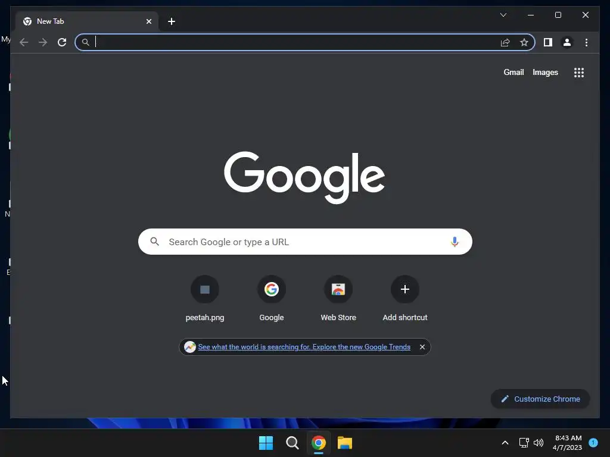The image size is (610, 457).
Task: Open the Google shortcut tile
Action: click(272, 299)
